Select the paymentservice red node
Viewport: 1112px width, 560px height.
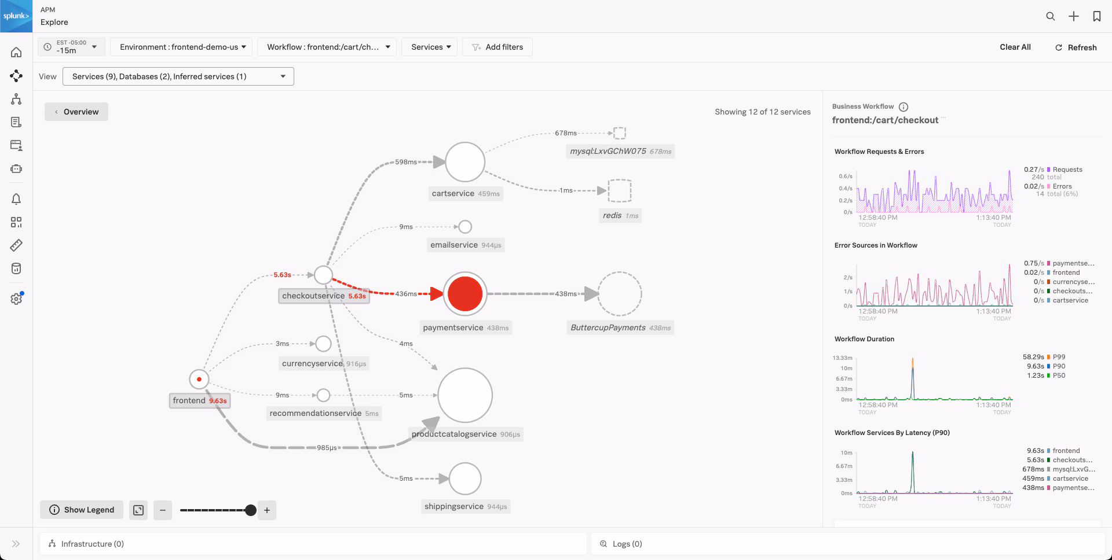464,294
